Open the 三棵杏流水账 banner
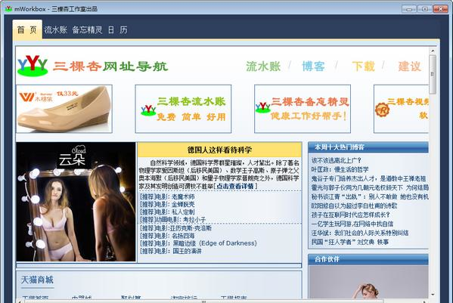The image size is (453, 303). [183, 109]
